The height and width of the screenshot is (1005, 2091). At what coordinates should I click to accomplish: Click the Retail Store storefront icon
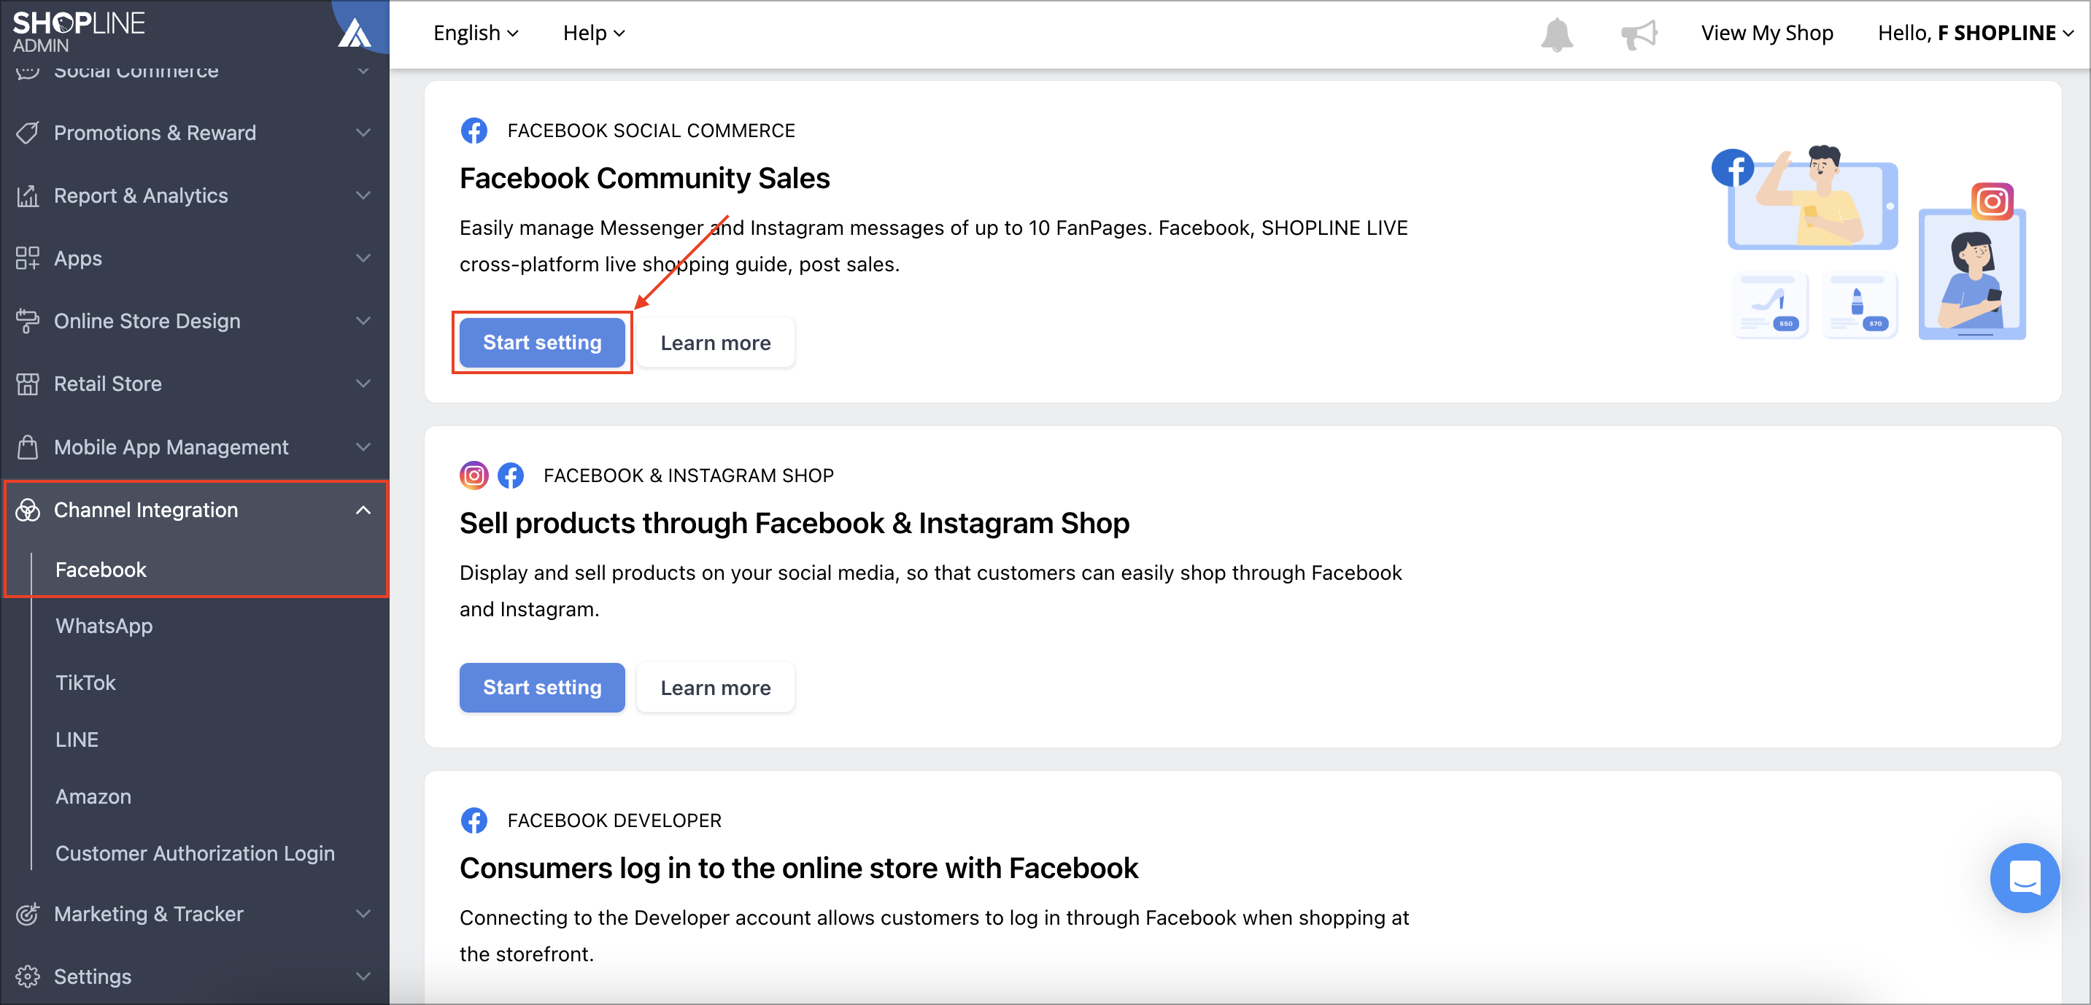pos(28,384)
